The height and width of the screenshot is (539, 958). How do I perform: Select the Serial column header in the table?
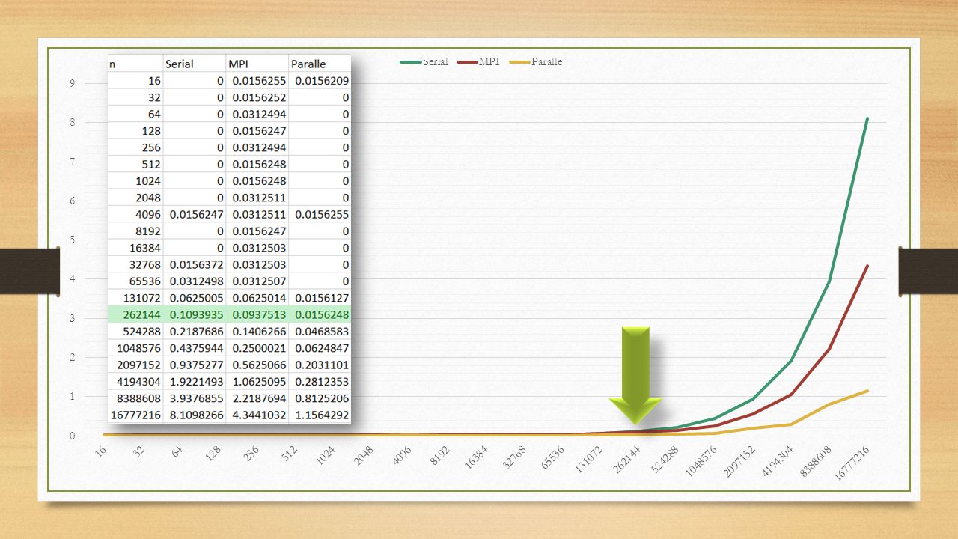pyautogui.click(x=180, y=64)
